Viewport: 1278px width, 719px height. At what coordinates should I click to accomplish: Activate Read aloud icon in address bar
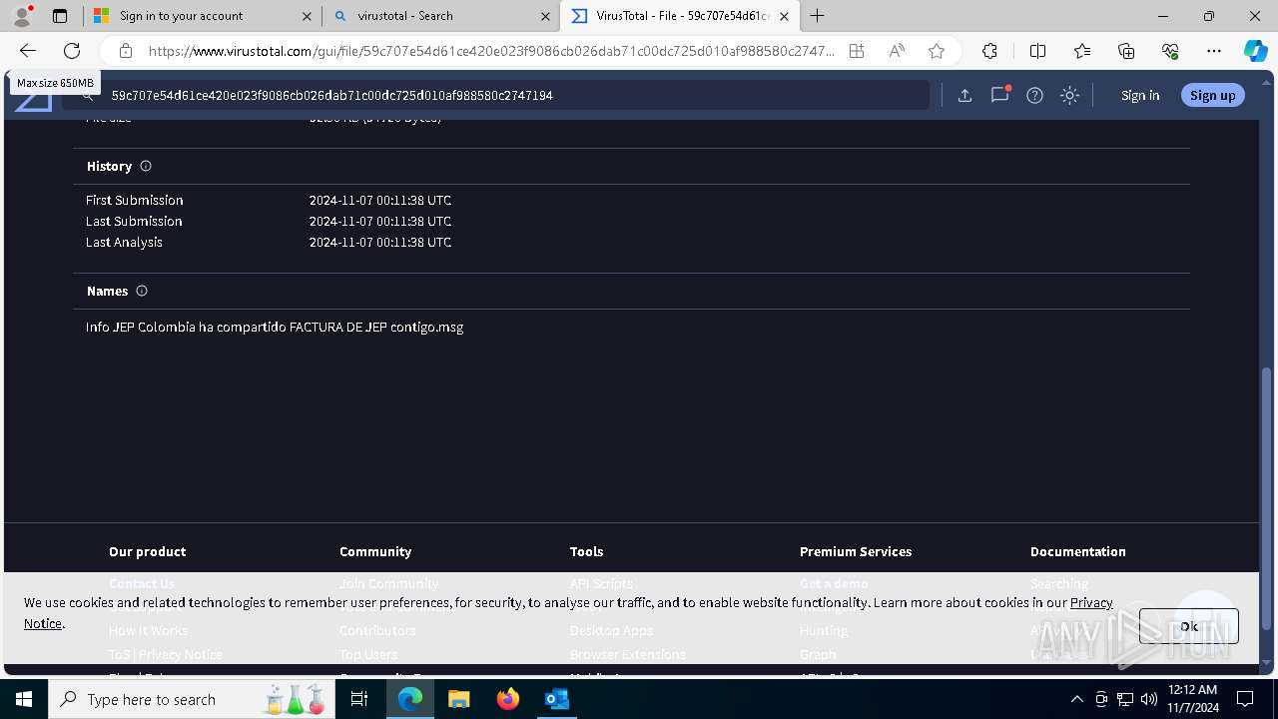(897, 51)
